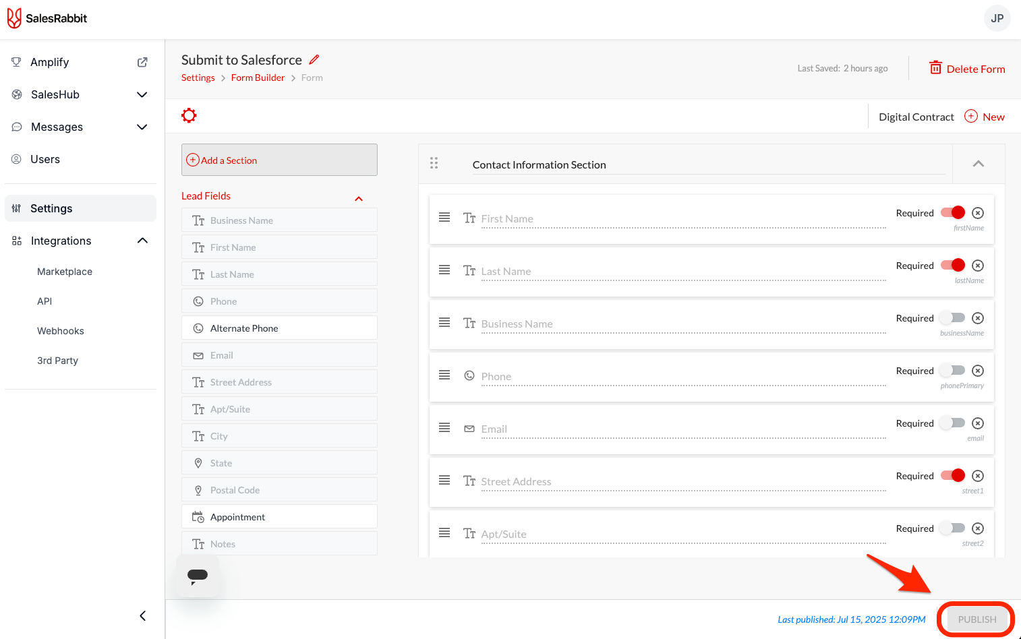The height and width of the screenshot is (639, 1021).
Task: Click the reorder handle on the Last Name row
Action: click(444, 270)
